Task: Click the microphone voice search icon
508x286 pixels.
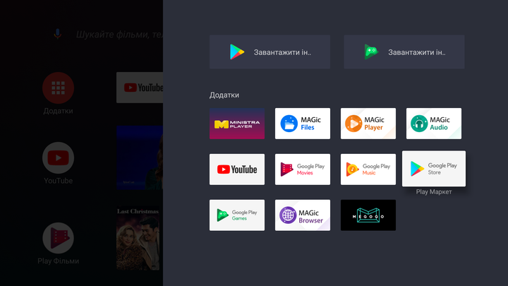Action: [x=57, y=34]
